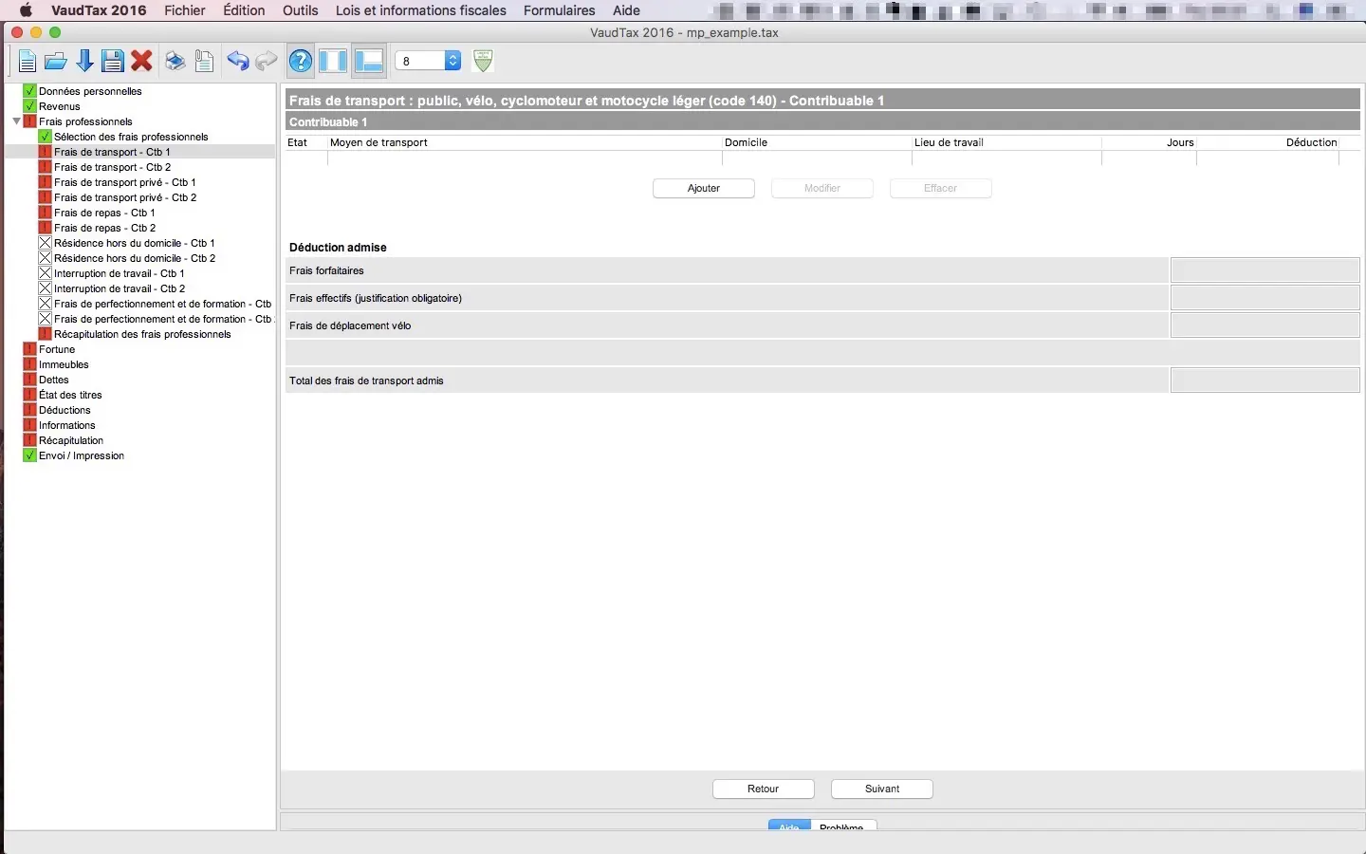Click the Frais effectifs amount field
Image resolution: width=1366 pixels, height=854 pixels.
coord(1265,298)
